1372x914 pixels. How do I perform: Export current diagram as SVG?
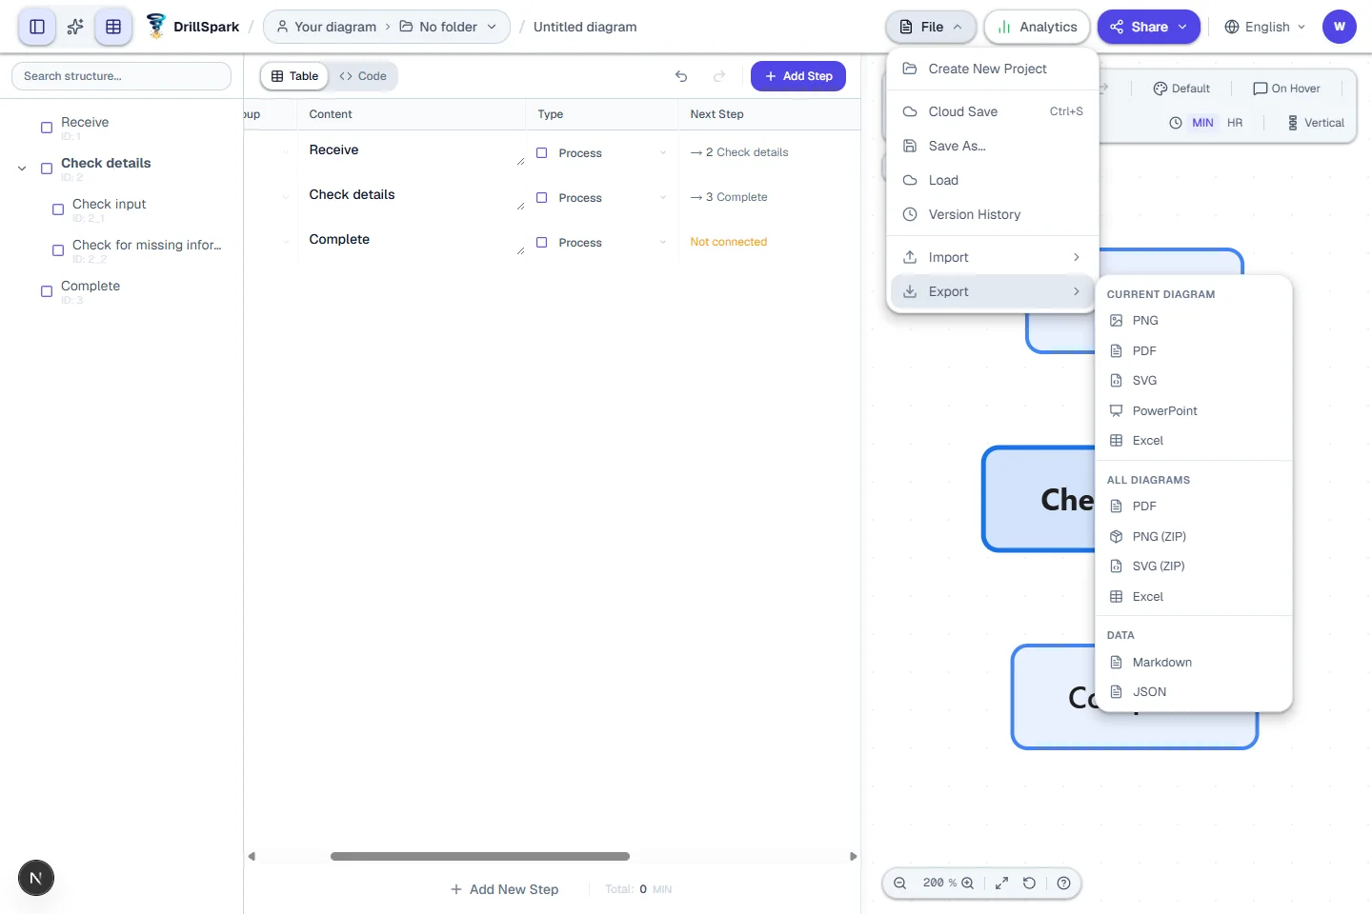pyautogui.click(x=1194, y=381)
